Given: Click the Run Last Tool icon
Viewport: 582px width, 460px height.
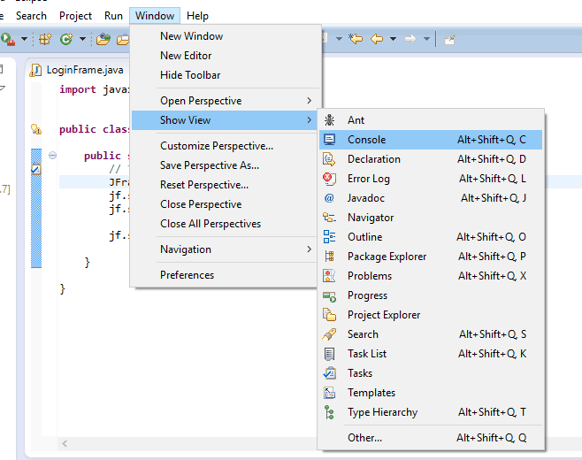Looking at the screenshot, I should [x=7, y=39].
